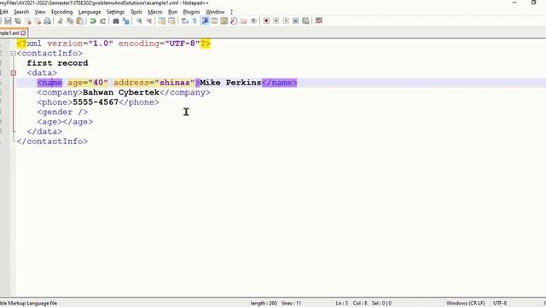Toggle synchronize vertical scrolling icon
This screenshot has width=546, height=307.
[x=161, y=20]
